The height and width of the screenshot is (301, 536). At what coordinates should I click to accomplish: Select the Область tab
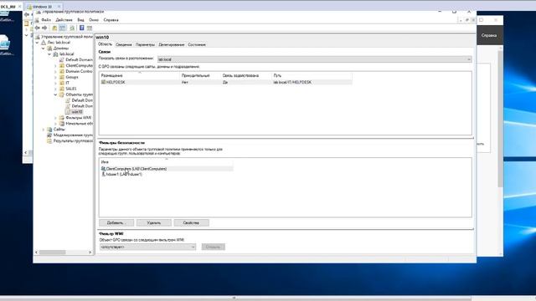105,44
